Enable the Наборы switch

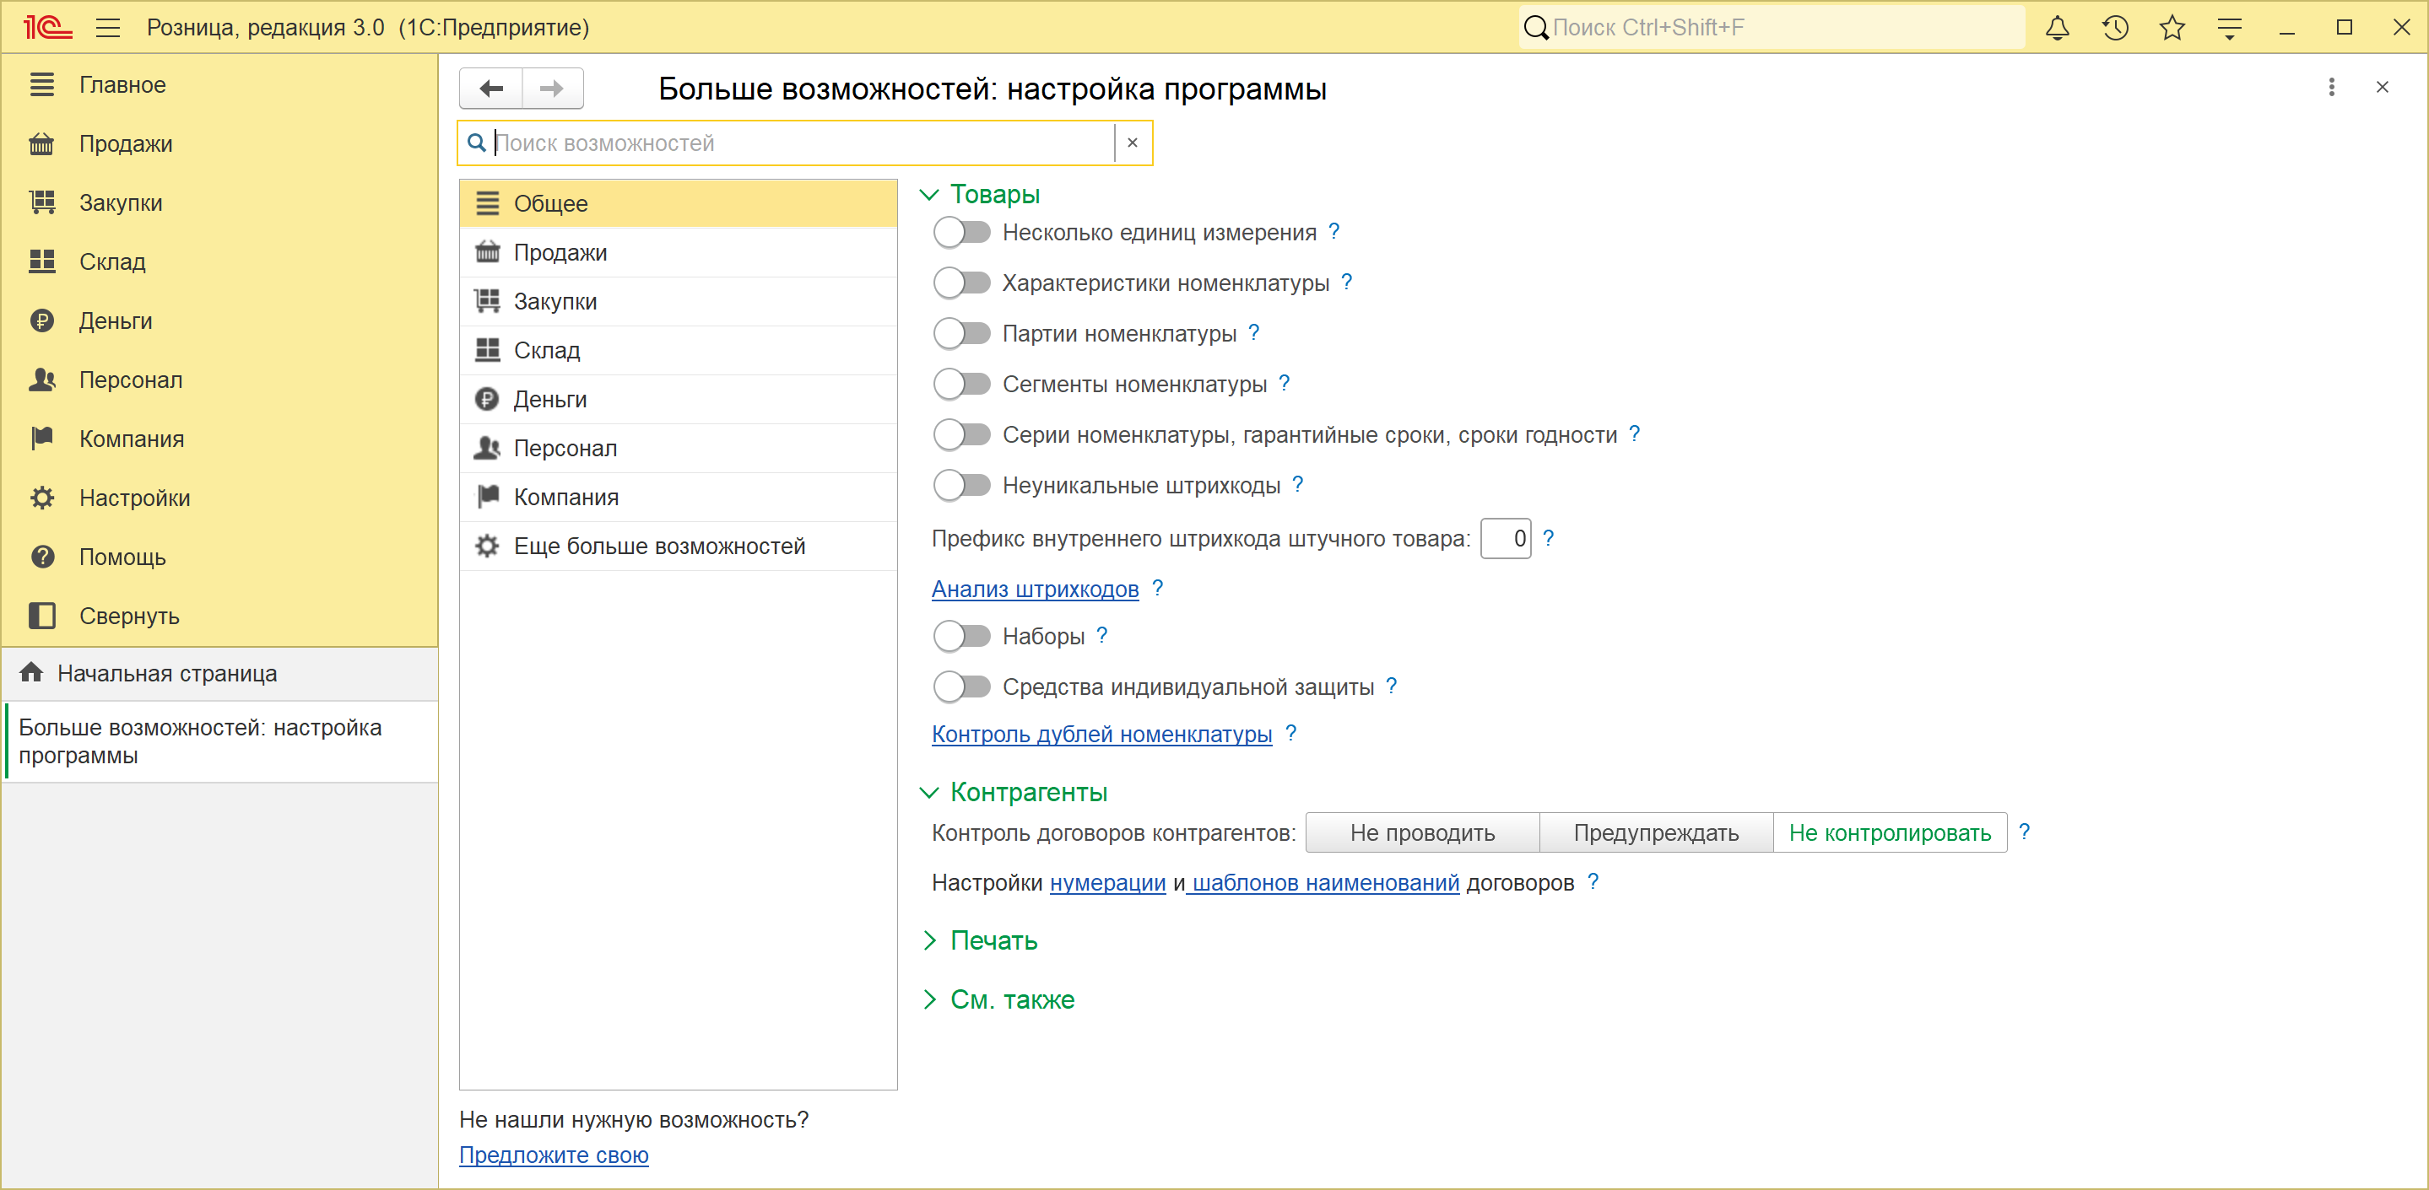pyautogui.click(x=962, y=637)
